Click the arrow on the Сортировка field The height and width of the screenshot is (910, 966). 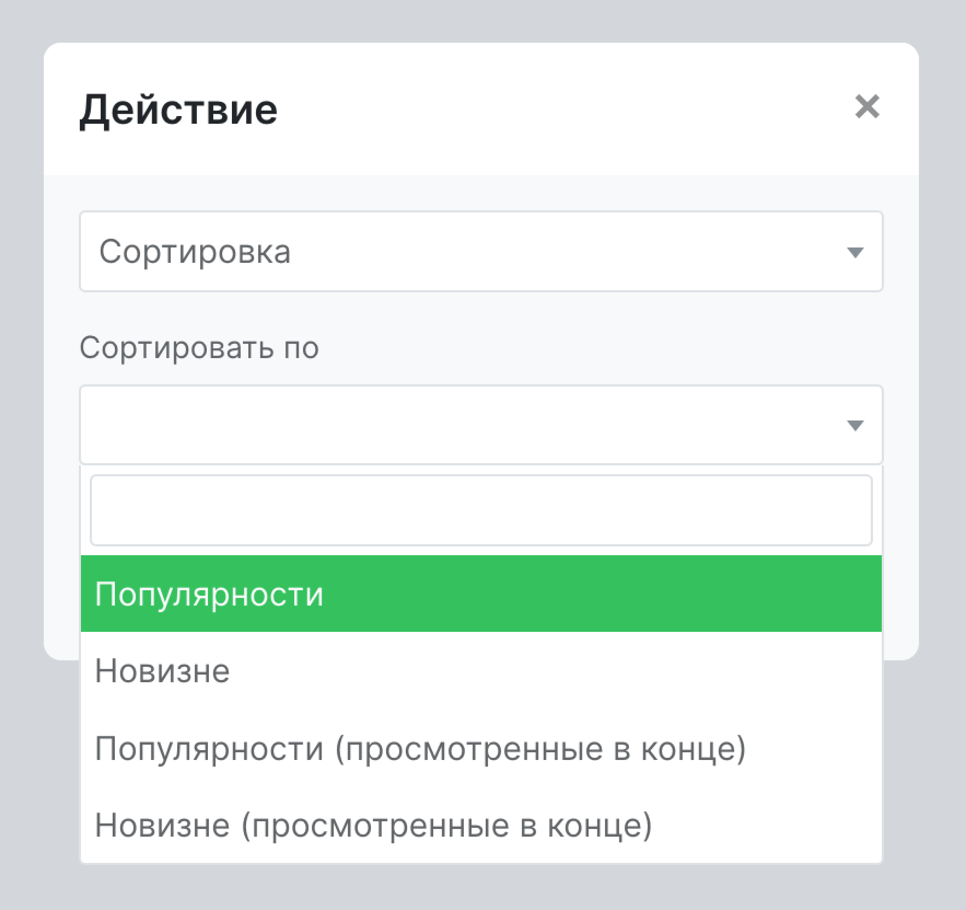(856, 252)
